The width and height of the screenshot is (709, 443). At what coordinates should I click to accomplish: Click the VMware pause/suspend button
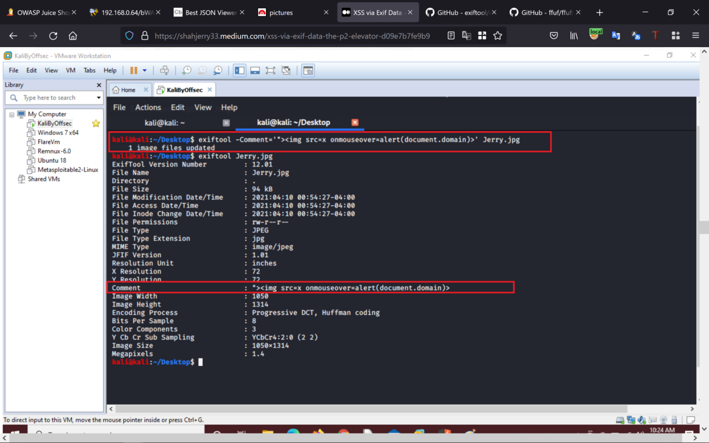tap(134, 70)
